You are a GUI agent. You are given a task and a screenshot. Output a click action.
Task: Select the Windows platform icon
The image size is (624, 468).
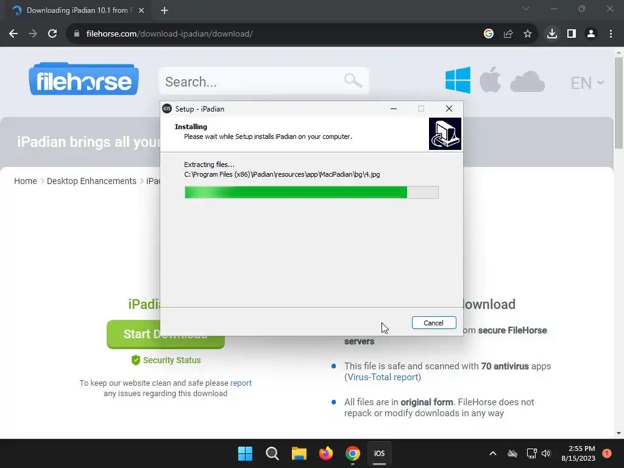458,80
